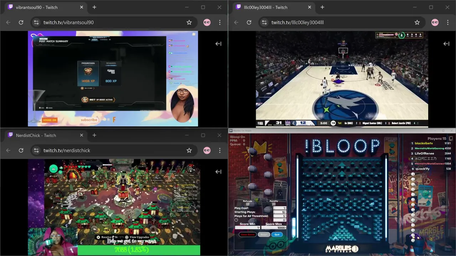Edit the timer value field beside the clock icon

(x=280, y=220)
